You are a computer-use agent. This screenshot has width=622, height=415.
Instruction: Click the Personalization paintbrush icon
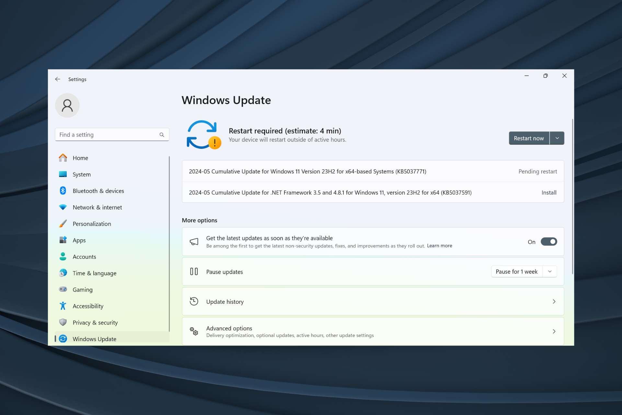coord(63,224)
